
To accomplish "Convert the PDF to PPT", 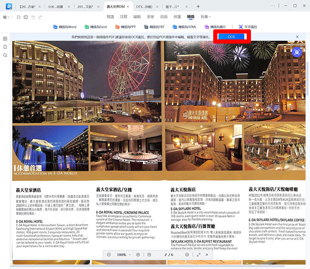I will (126, 27).
